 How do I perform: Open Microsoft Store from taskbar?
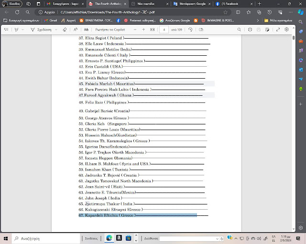[129, 238]
